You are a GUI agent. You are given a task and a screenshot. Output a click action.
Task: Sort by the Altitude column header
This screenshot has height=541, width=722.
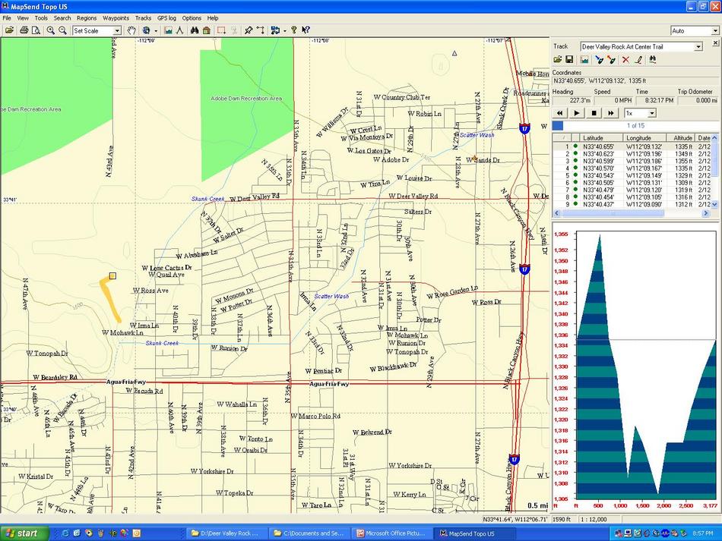coord(680,138)
